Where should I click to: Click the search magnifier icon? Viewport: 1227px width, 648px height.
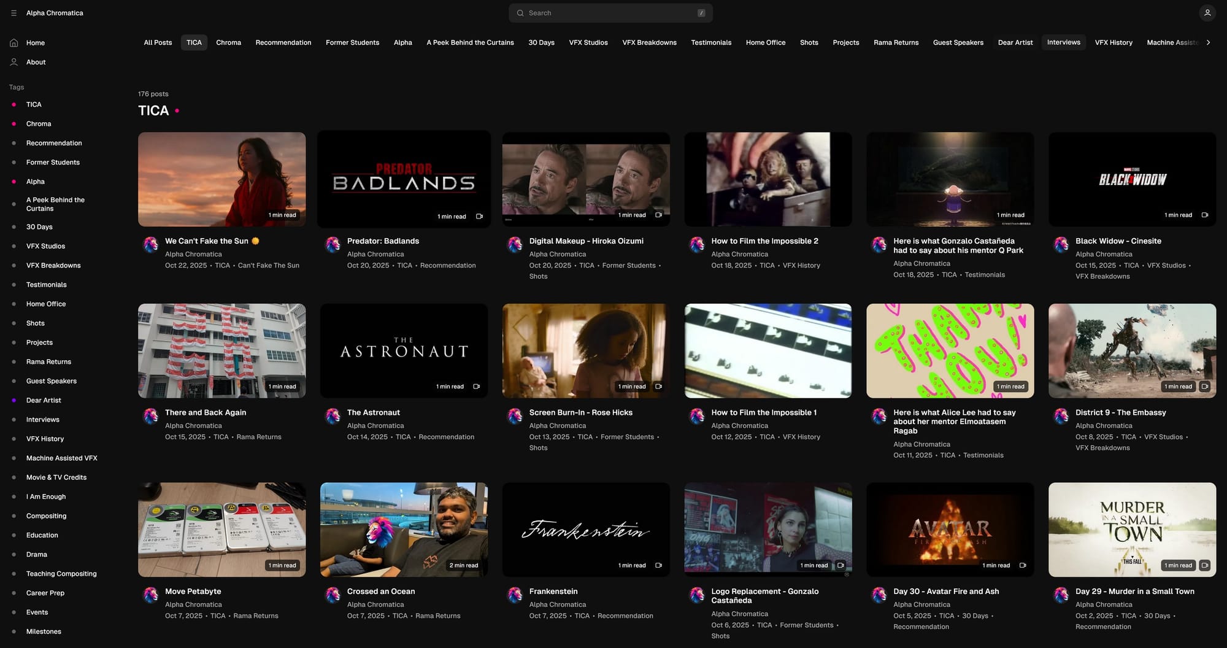(520, 13)
